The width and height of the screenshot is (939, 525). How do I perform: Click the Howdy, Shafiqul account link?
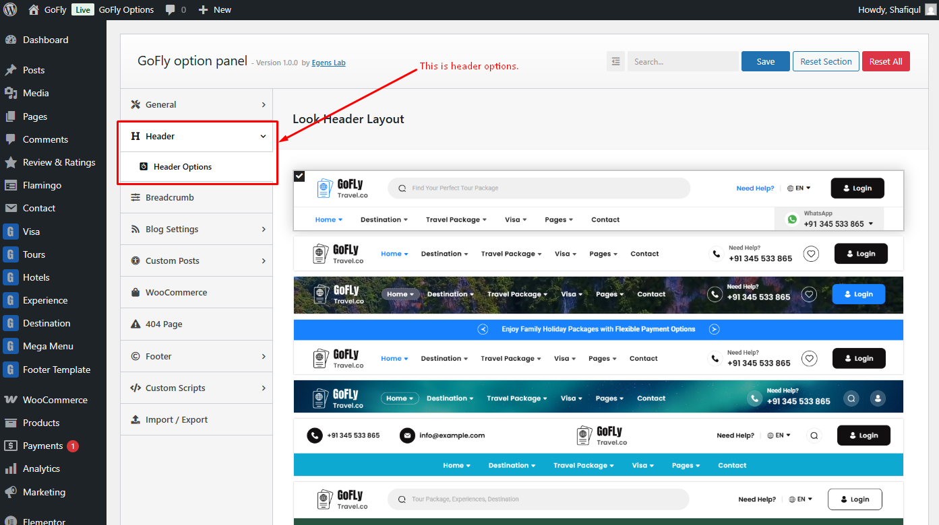897,9
